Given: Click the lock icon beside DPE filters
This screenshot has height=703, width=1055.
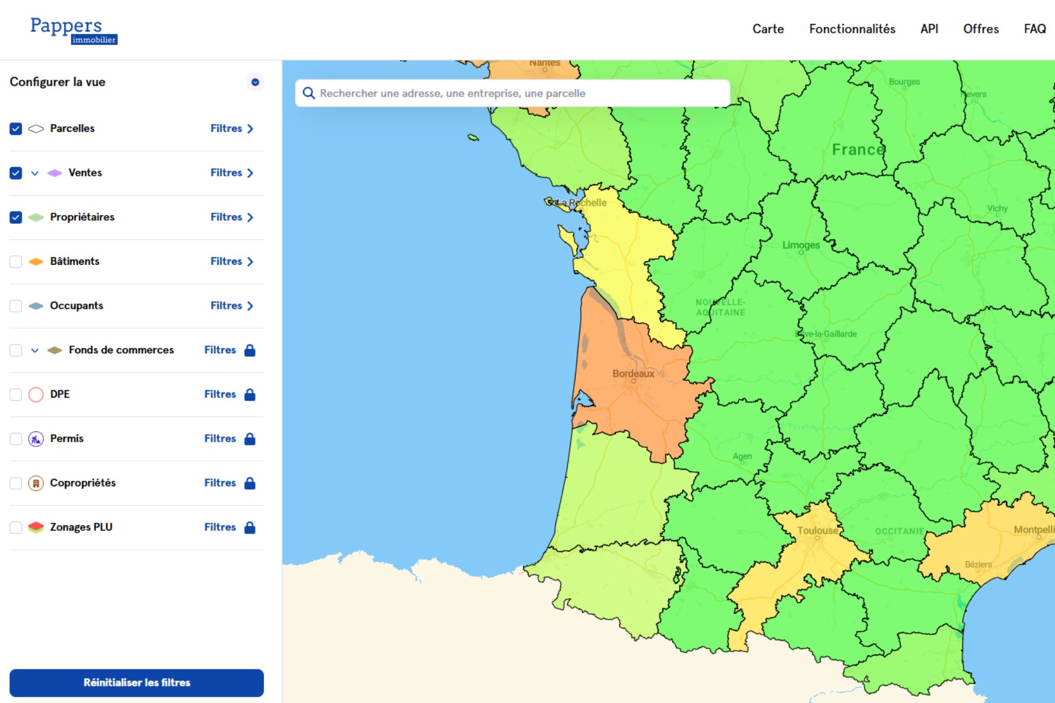Looking at the screenshot, I should pyautogui.click(x=250, y=394).
